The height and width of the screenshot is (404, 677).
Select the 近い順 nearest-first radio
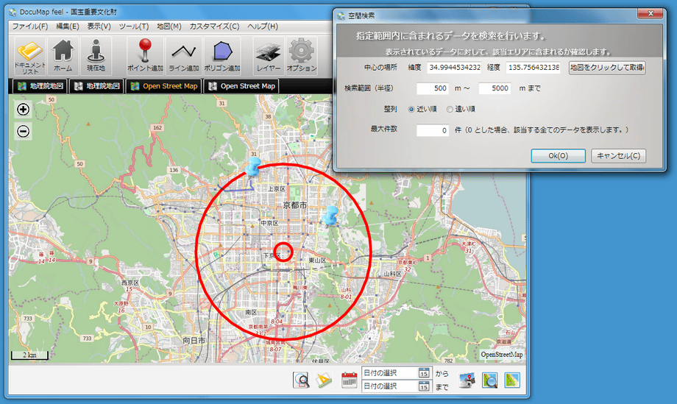pyautogui.click(x=411, y=109)
